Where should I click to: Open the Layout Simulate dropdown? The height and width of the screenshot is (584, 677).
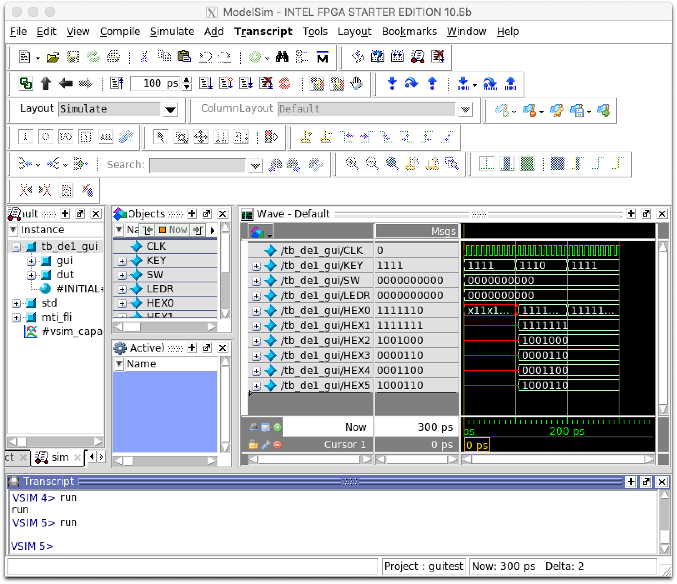pos(170,110)
